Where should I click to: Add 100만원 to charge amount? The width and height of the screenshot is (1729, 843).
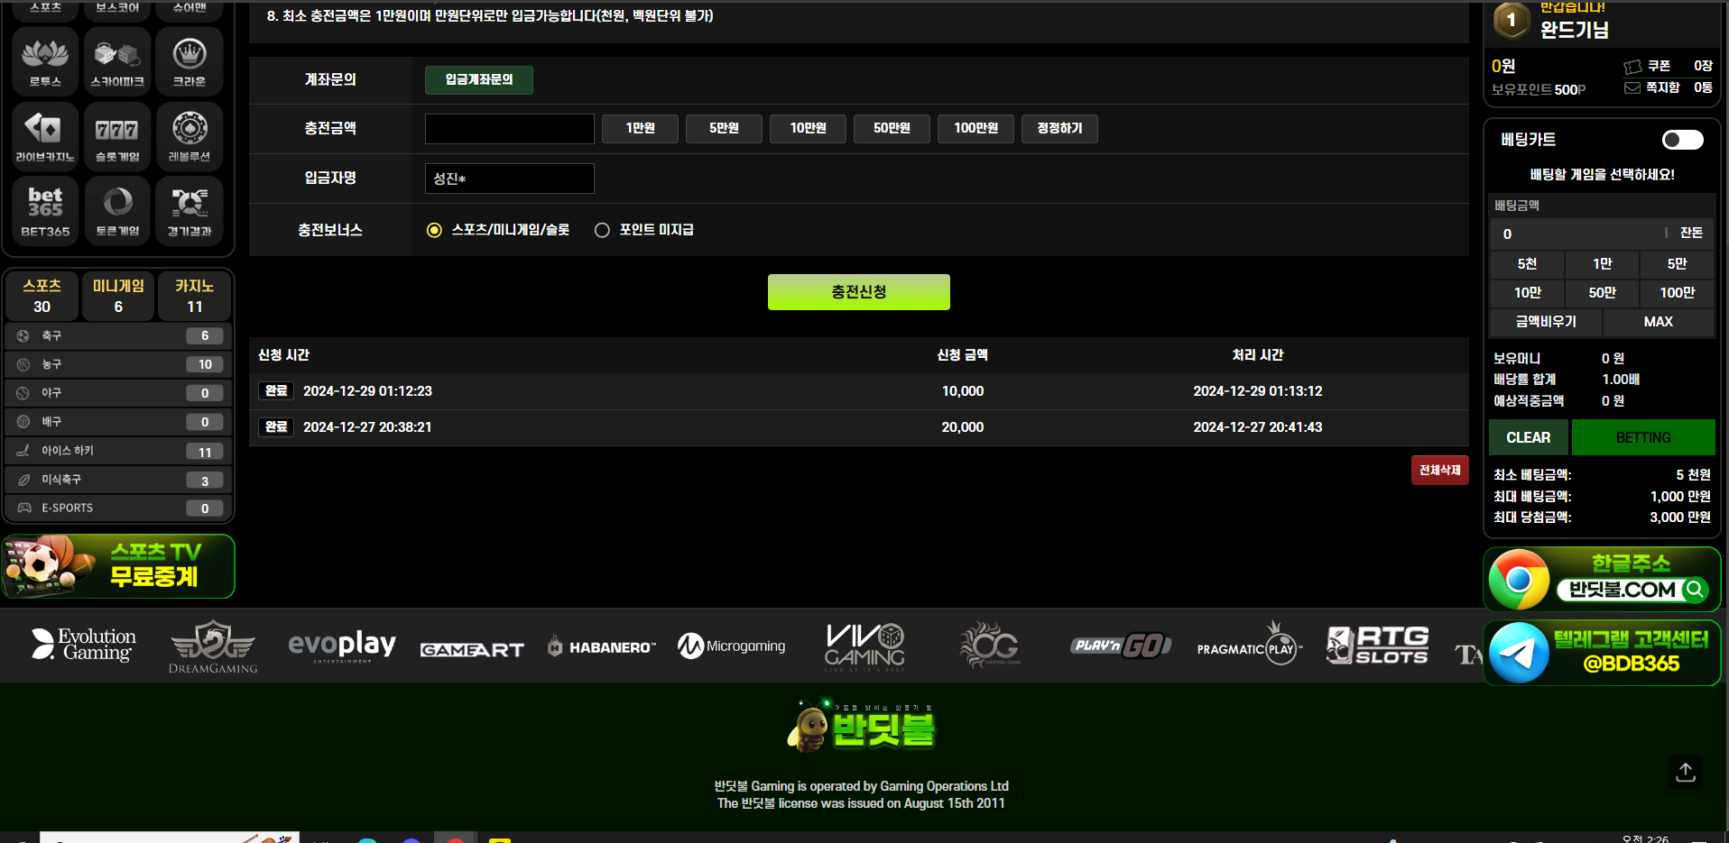coord(976,128)
